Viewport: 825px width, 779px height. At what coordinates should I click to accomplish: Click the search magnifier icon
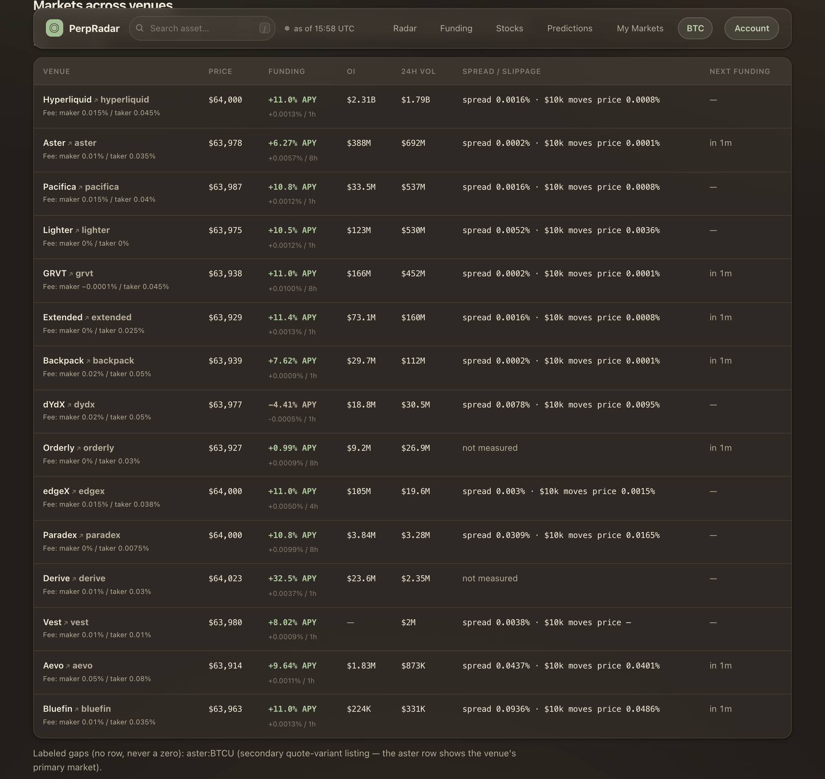click(140, 28)
